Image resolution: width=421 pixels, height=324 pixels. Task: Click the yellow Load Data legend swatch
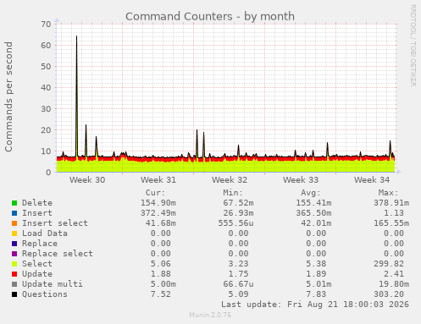pos(14,233)
